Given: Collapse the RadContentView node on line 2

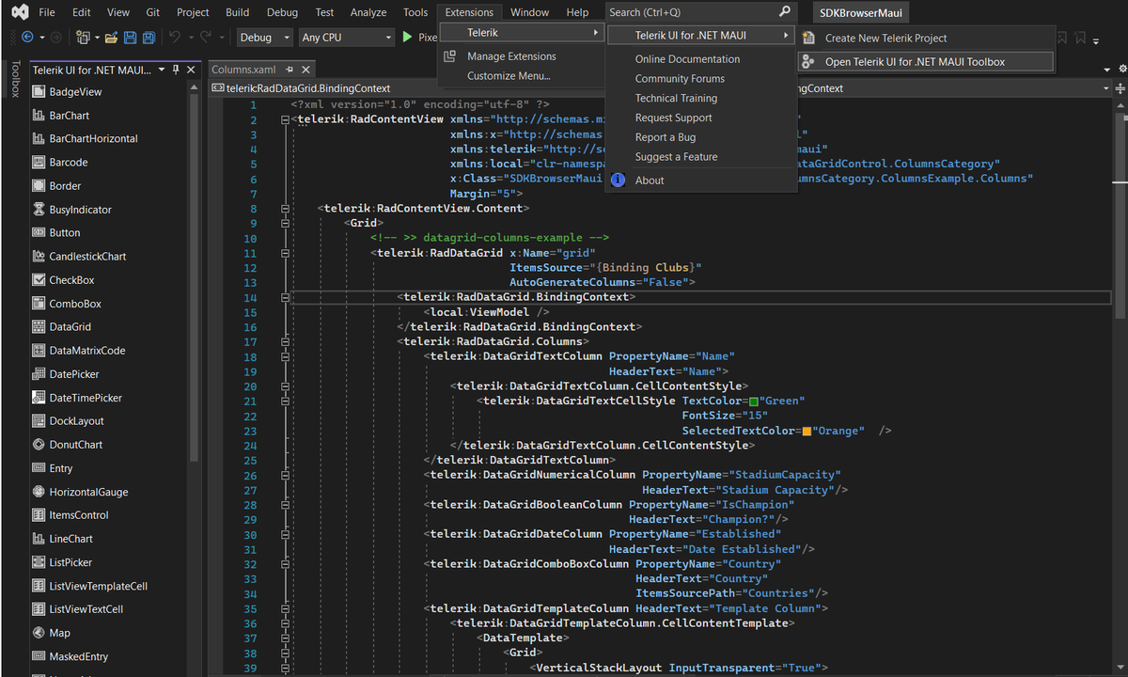Looking at the screenshot, I should [x=285, y=119].
